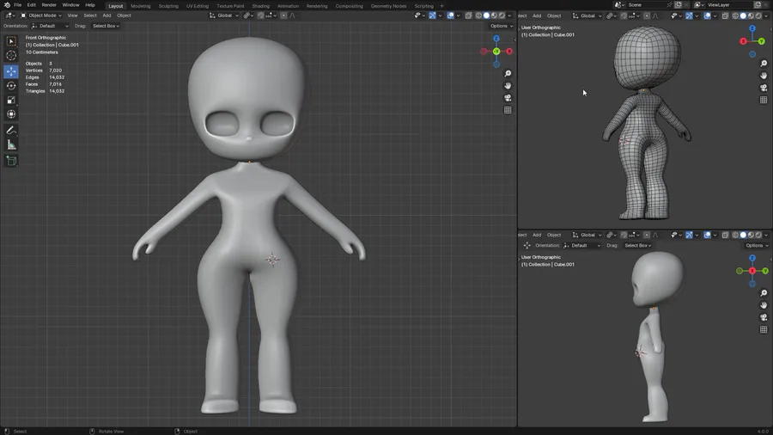The width and height of the screenshot is (773, 435).
Task: Select the Move tool in left toolbar
Action: [x=11, y=71]
